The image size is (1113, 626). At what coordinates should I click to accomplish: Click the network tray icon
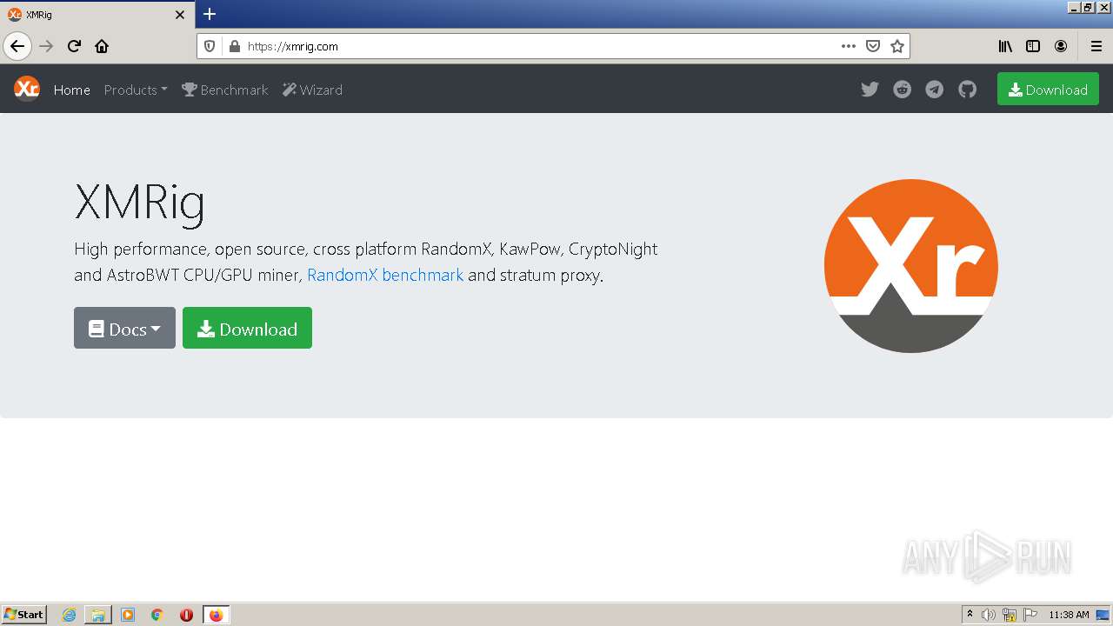1010,615
